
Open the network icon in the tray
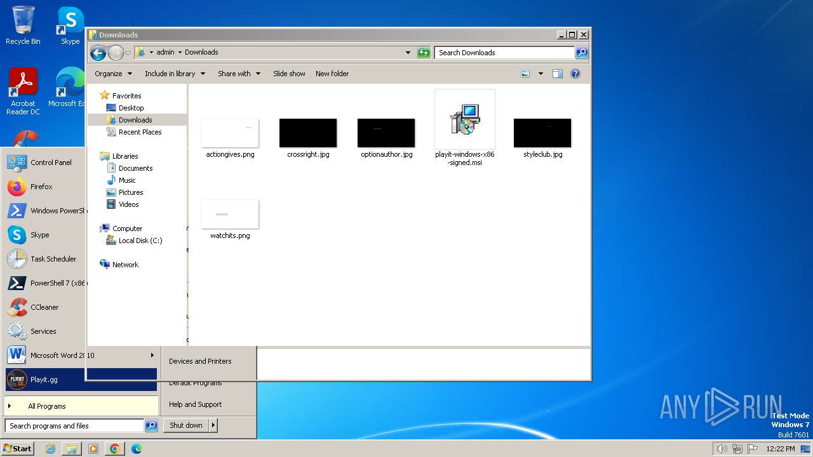pos(737,449)
